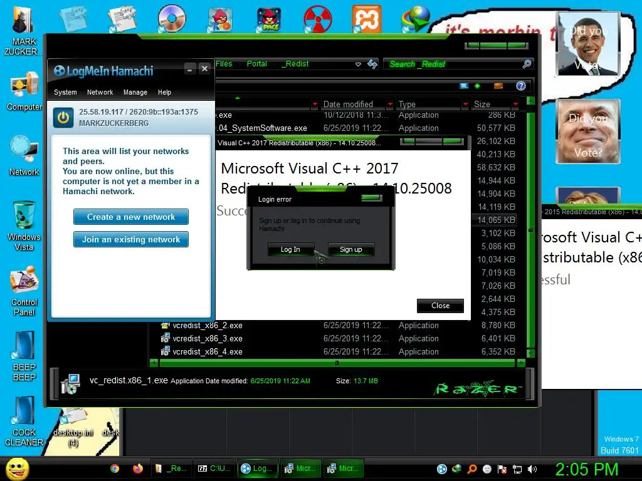Open the Hamachi System menu
This screenshot has height=481, width=642.
(65, 93)
